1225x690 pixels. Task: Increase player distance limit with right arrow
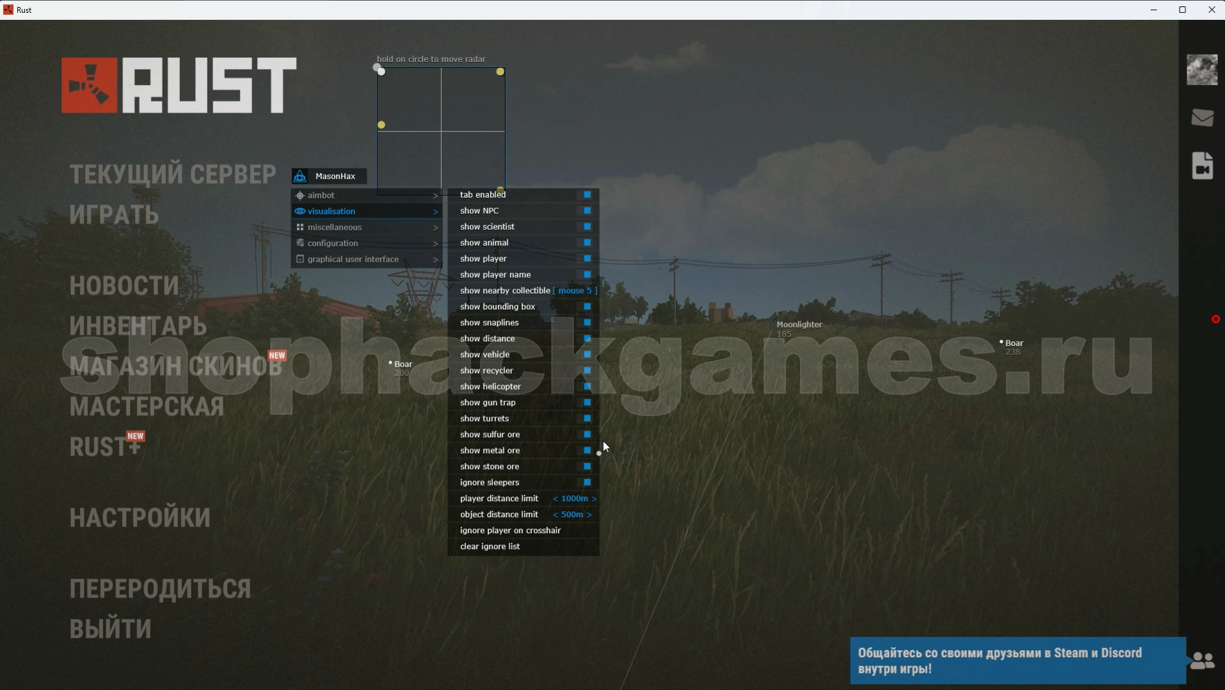pyautogui.click(x=594, y=499)
